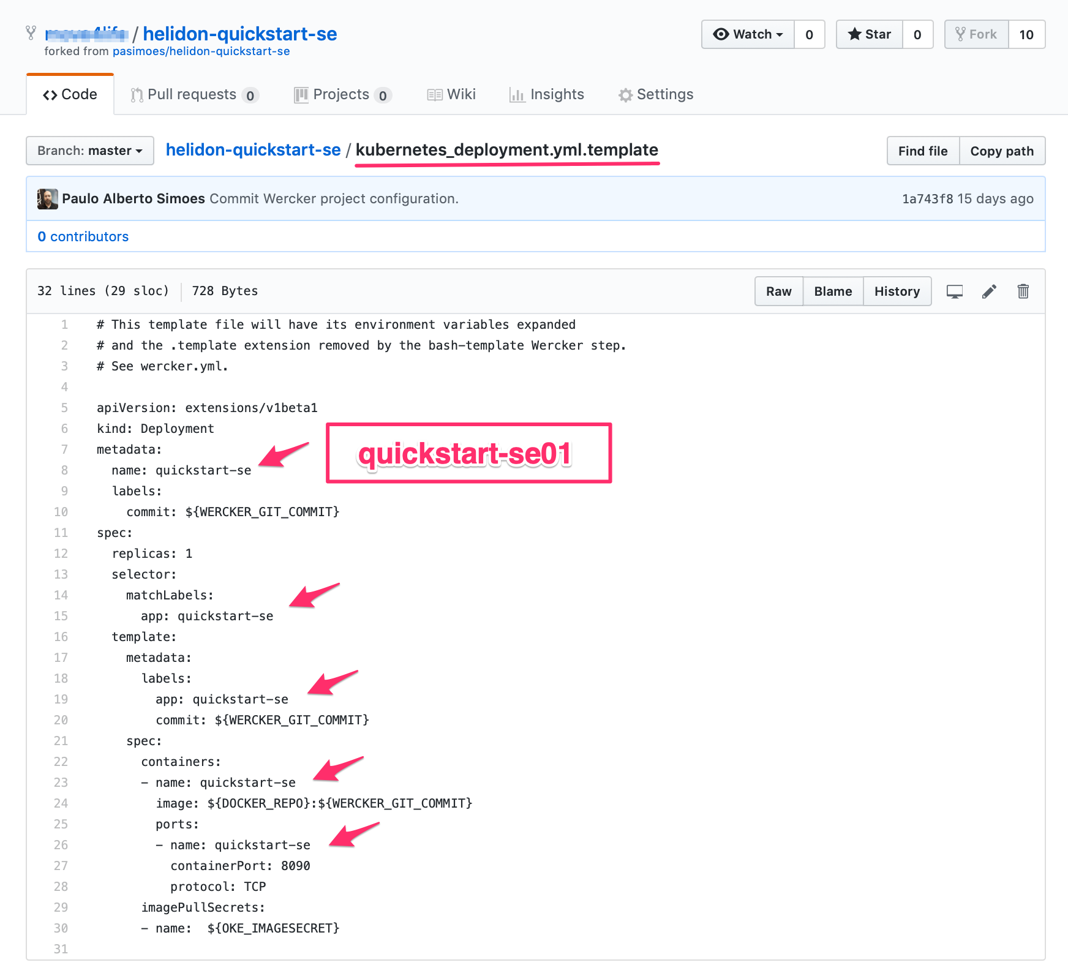Open the Settings tab
Viewport: 1068px width, 976px height.
[x=656, y=94]
